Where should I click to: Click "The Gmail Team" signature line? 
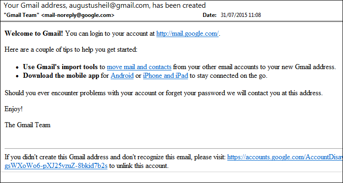click(x=27, y=125)
